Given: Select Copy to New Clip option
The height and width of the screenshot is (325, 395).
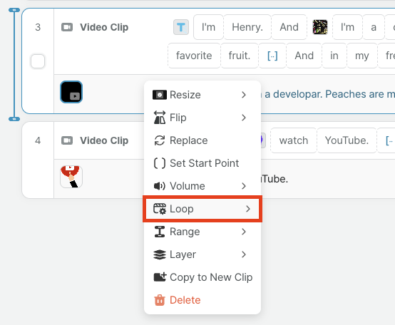Looking at the screenshot, I should click(202, 277).
